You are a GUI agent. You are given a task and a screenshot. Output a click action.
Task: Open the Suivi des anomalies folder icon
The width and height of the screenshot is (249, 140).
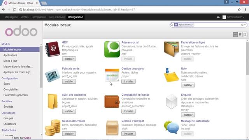53,101
